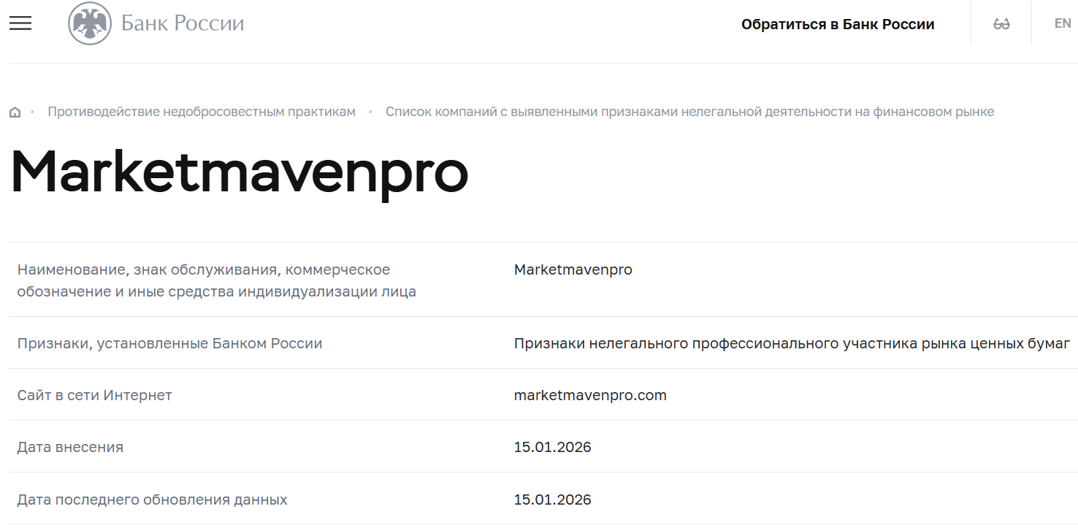Click the chevron before the last breadcrumb

pyautogui.click(x=371, y=112)
